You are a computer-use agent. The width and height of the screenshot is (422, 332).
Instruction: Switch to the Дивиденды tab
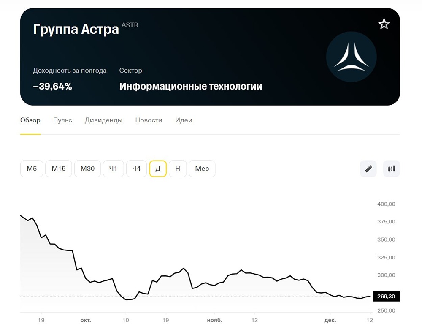pyautogui.click(x=103, y=120)
